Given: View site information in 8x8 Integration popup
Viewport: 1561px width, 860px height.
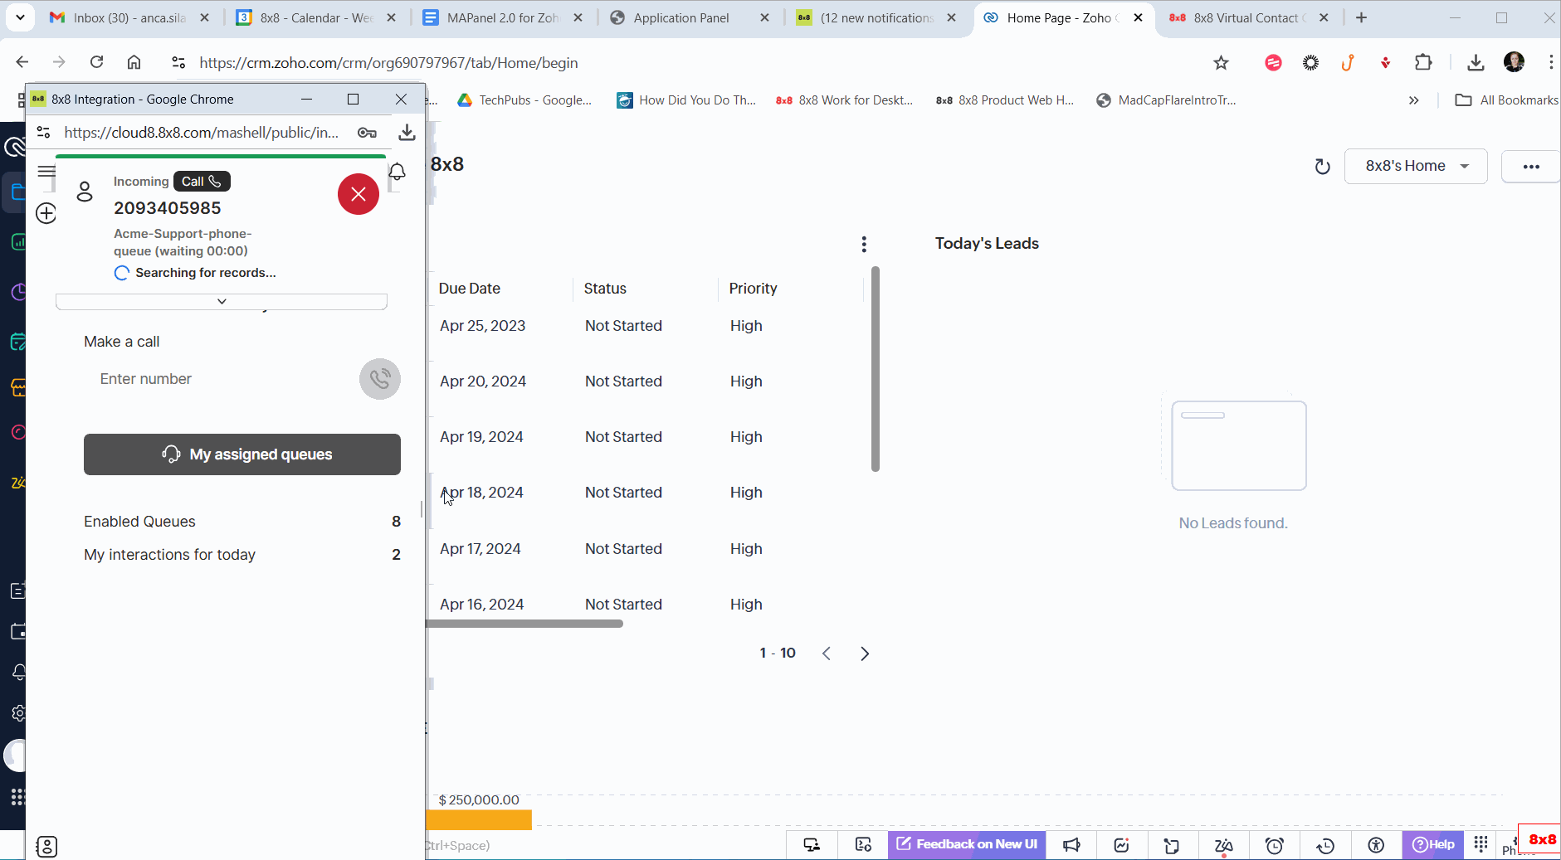Looking at the screenshot, I should click(x=44, y=133).
